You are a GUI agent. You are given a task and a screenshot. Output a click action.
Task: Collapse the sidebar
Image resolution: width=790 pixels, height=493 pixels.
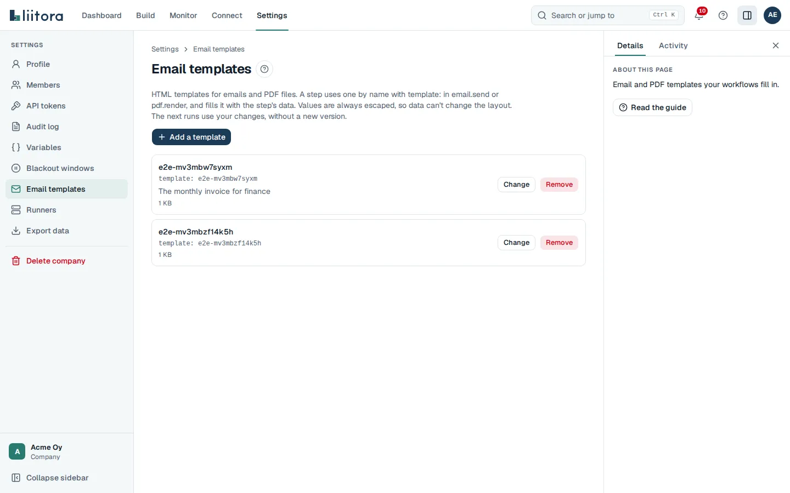click(x=66, y=478)
